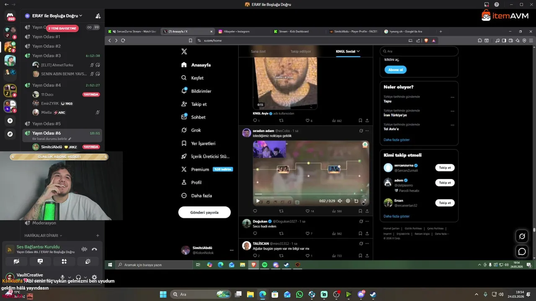Open more options on sıradan adam's post
Screen dimensions: 536x301
(367, 130)
